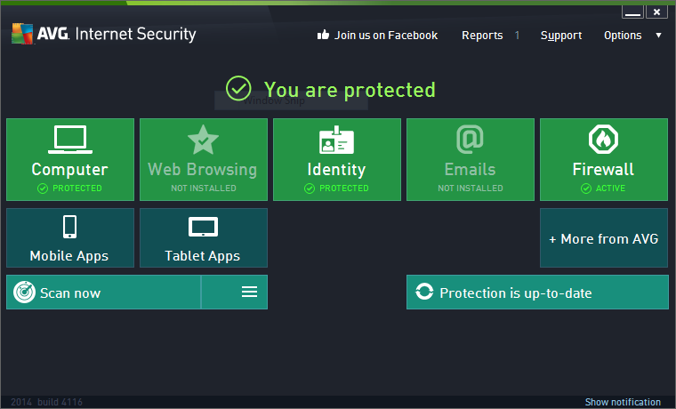The image size is (676, 409).
Task: Click the Identity badge card icon
Action: click(336, 140)
